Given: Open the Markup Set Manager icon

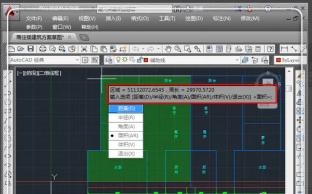Looking at the screenshot, I should [249, 49].
